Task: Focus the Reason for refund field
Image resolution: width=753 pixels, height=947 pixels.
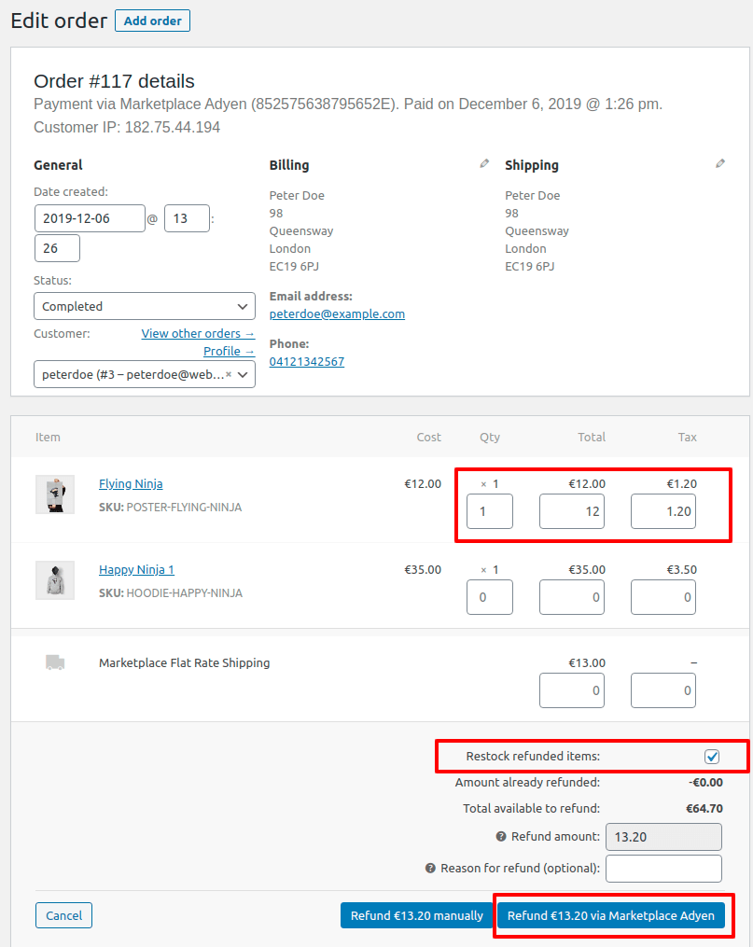Action: [x=663, y=869]
